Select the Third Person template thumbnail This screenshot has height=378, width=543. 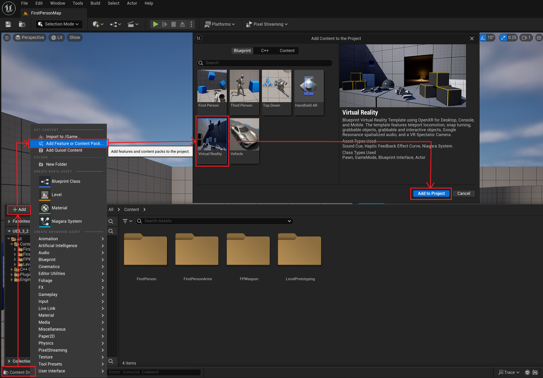(244, 93)
